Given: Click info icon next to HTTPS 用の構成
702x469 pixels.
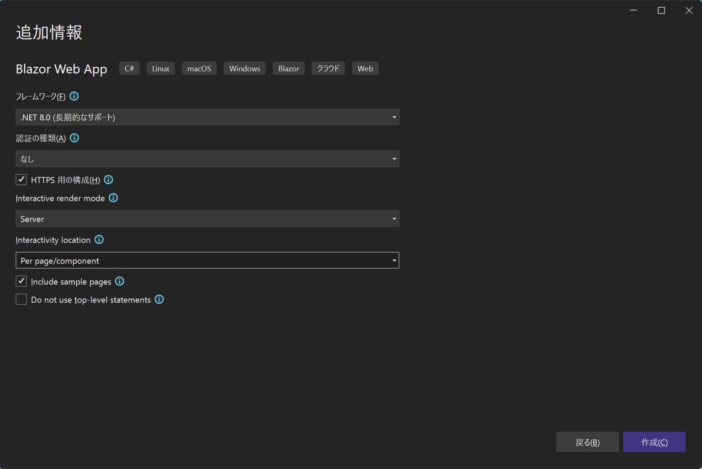Looking at the screenshot, I should click(108, 180).
